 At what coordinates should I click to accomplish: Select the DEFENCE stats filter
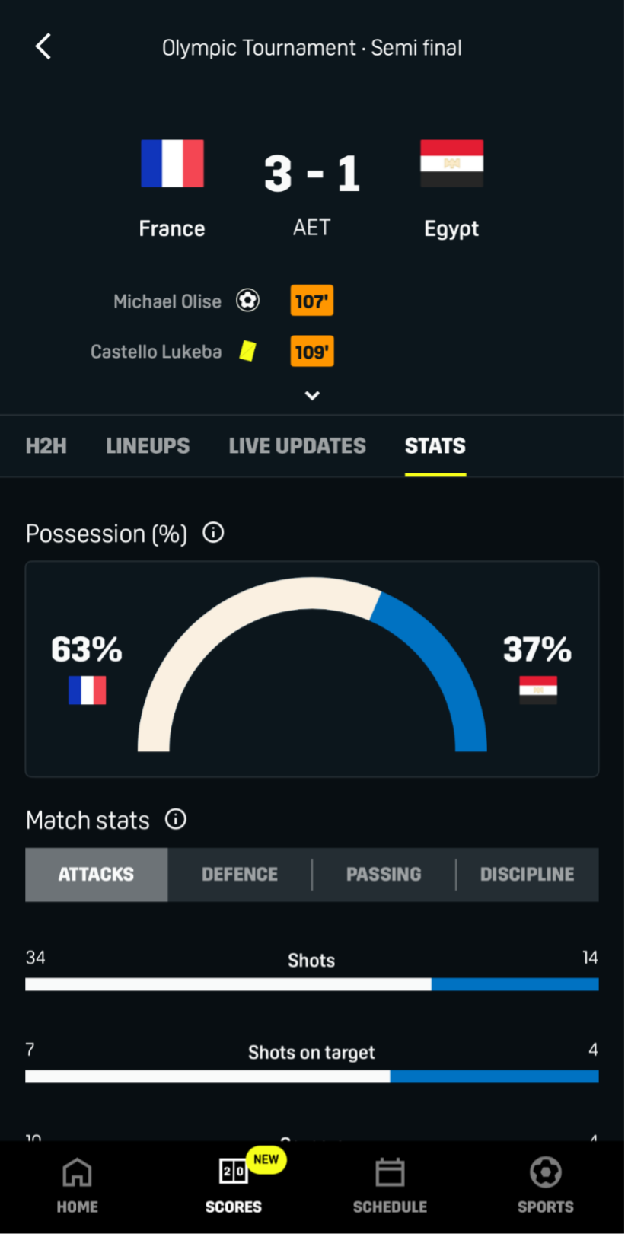(x=240, y=874)
